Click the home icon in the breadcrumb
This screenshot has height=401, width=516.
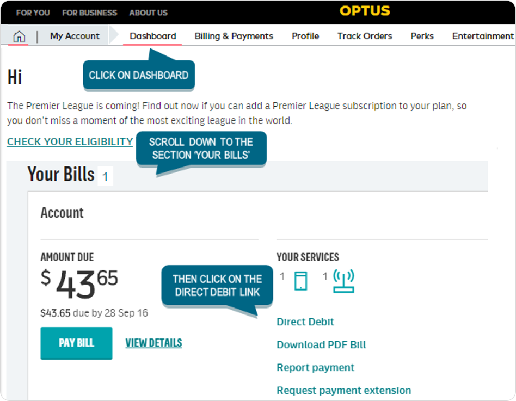tap(20, 35)
